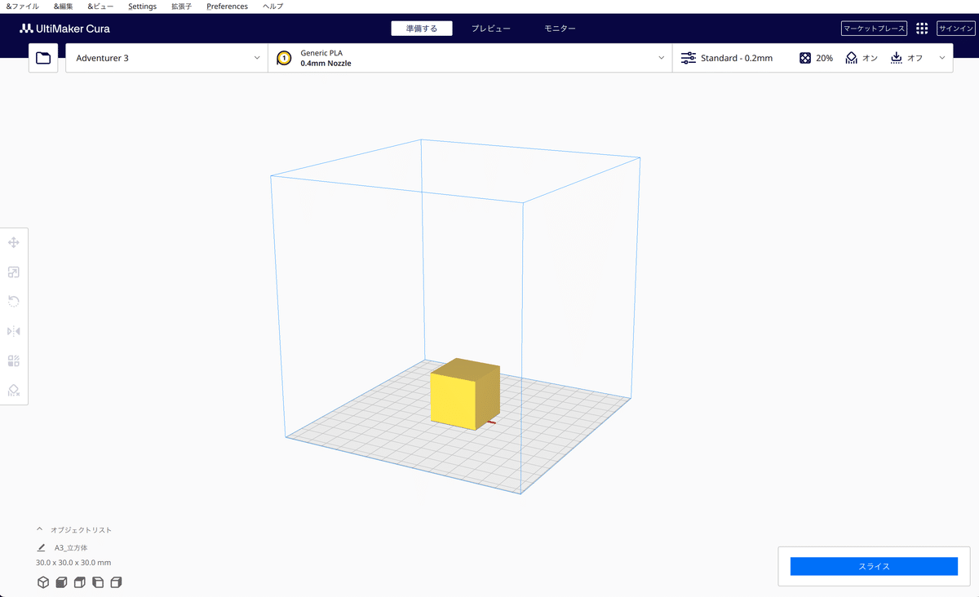Switch to the プレビュー stage tab

[x=491, y=29]
